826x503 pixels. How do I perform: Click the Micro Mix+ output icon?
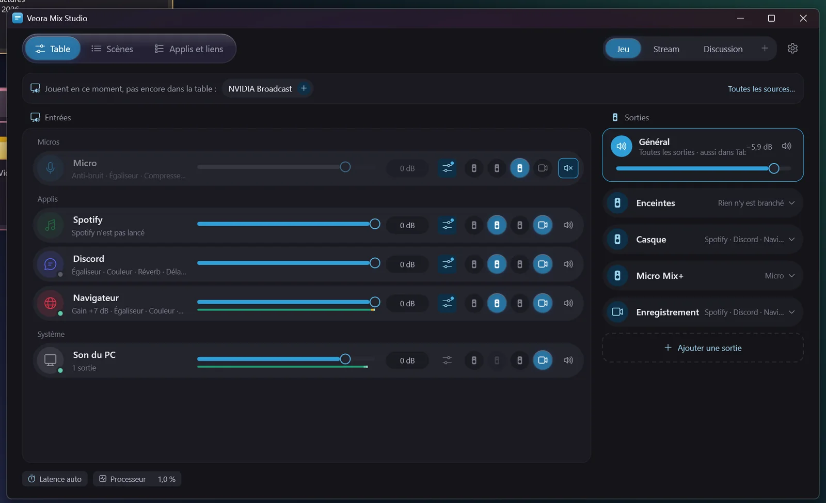click(x=617, y=276)
